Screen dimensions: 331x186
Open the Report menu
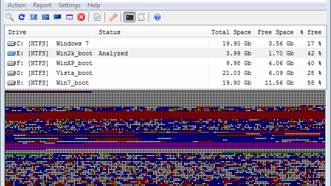[42, 5]
